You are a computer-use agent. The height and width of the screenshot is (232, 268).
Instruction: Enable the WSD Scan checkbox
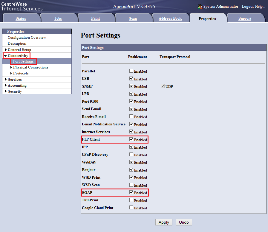[x=131, y=185]
